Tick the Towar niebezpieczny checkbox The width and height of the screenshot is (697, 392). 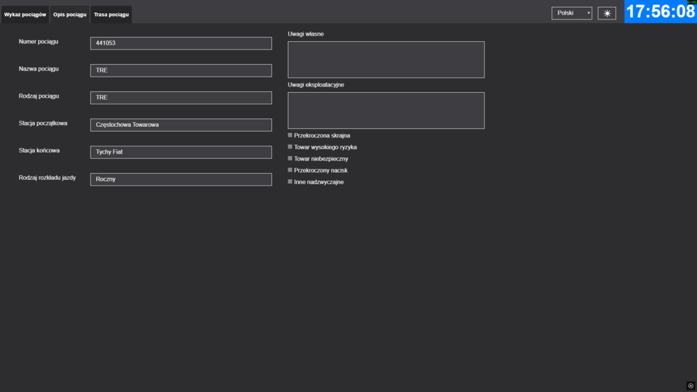(291, 158)
